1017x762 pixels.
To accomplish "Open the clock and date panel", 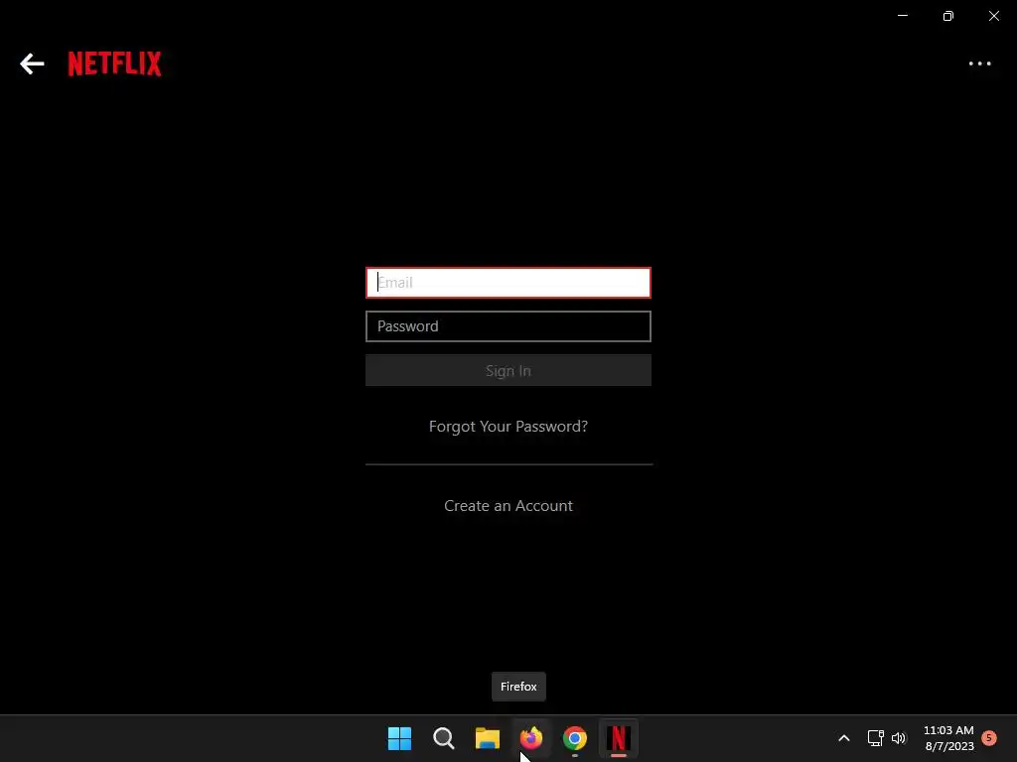I will click(x=948, y=738).
